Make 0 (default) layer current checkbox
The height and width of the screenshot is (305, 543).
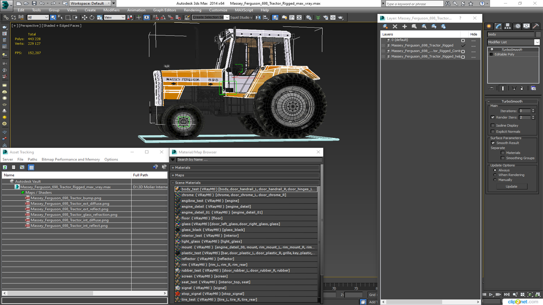(463, 40)
